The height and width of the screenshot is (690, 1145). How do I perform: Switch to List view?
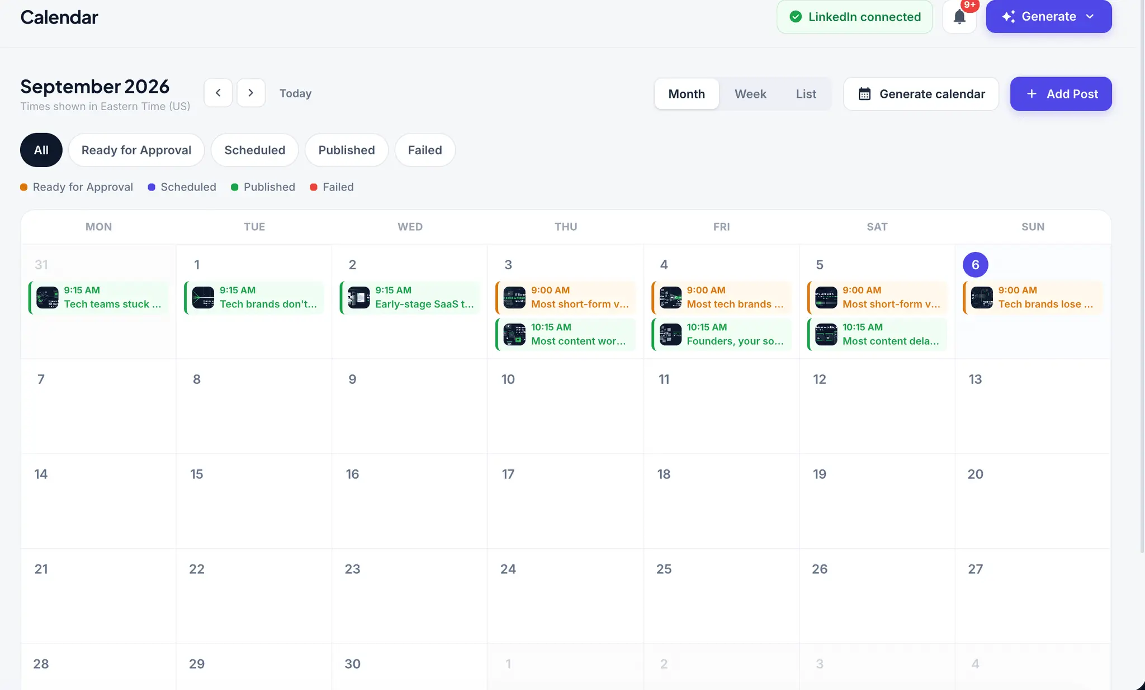(806, 94)
